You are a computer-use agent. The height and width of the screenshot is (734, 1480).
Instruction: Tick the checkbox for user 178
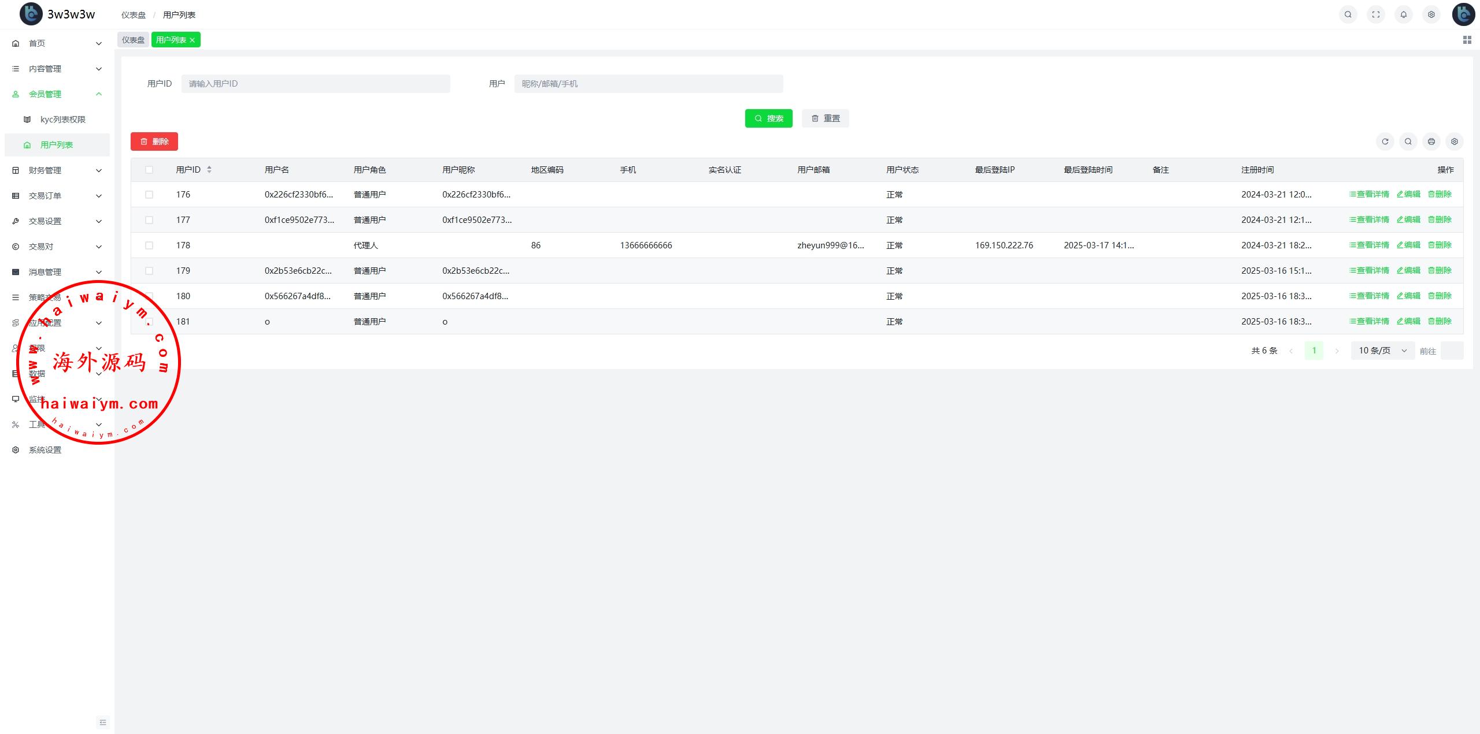[x=149, y=245]
